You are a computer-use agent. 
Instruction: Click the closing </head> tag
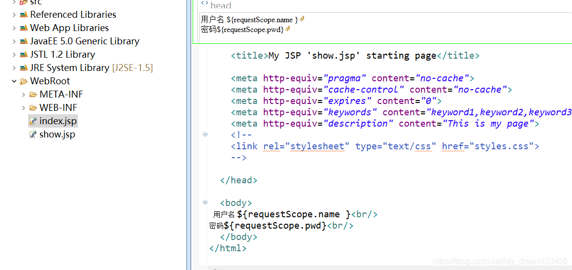click(x=239, y=180)
